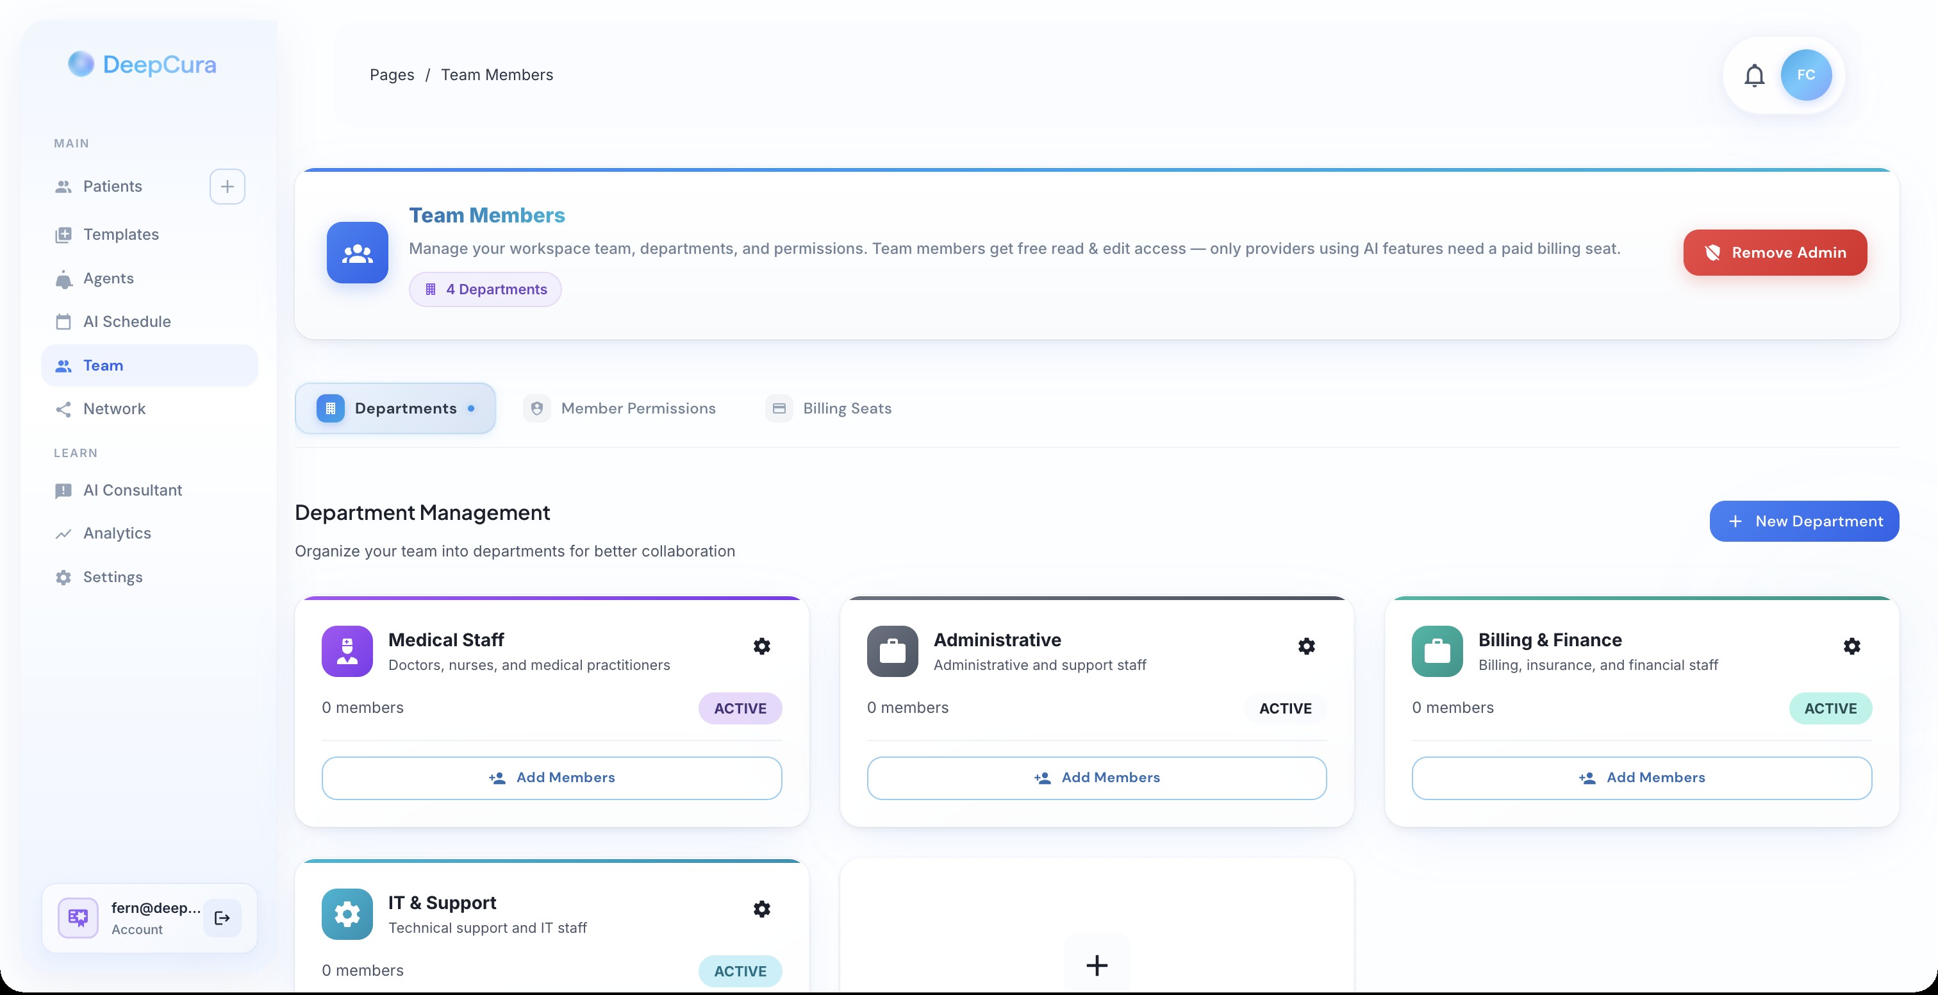Open the FC user avatar menu
Viewport: 1938px width, 995px height.
pos(1805,75)
